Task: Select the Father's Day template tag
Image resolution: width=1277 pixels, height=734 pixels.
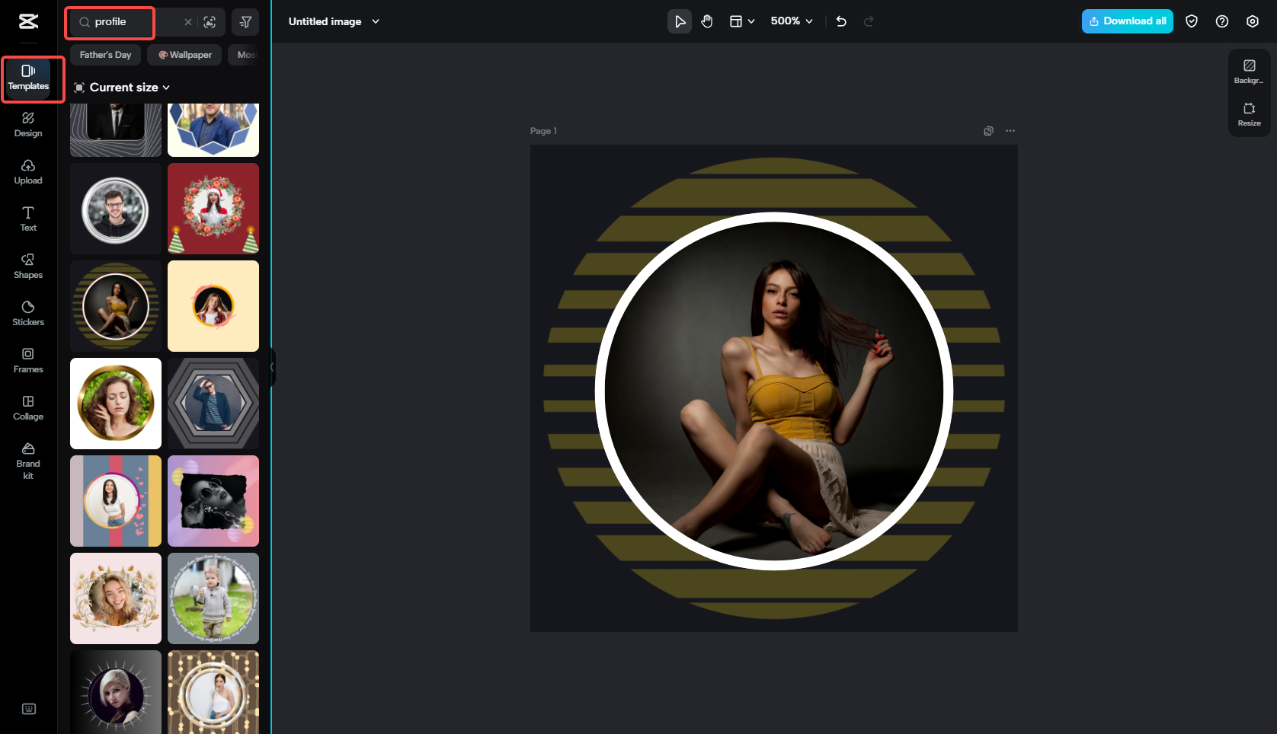Action: [x=105, y=54]
